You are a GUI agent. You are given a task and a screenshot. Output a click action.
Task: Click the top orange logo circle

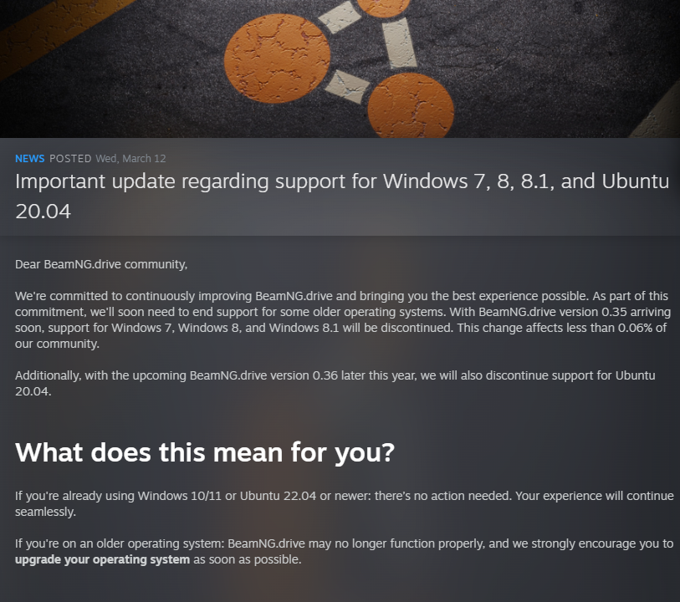tap(383, 7)
